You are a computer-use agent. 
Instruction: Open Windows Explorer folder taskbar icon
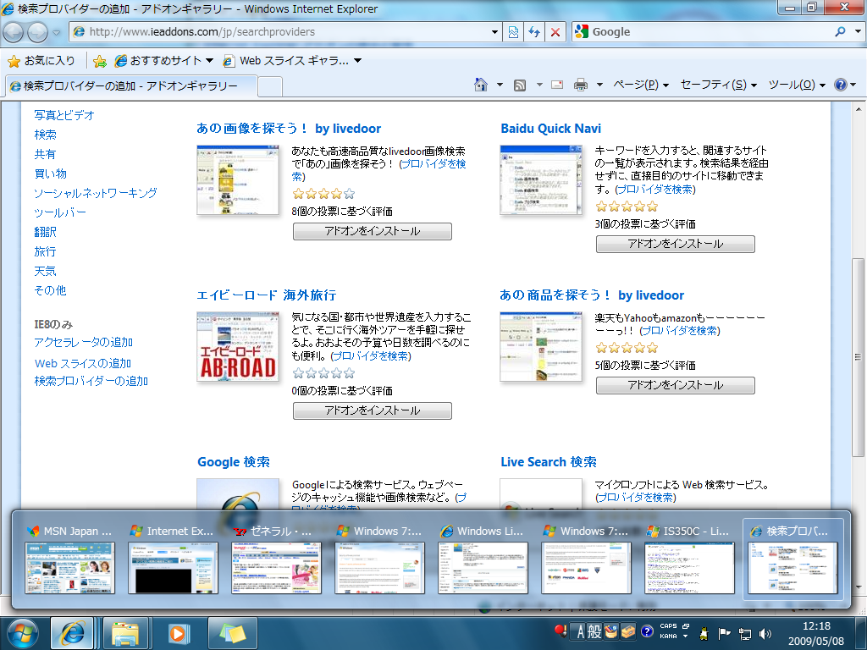(125, 633)
